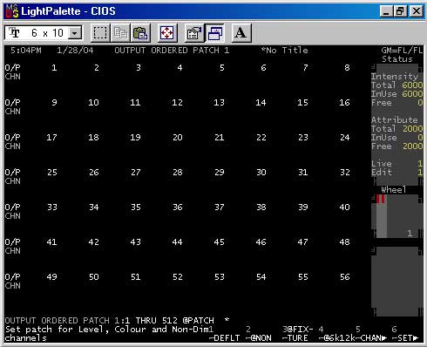
Task: Click the Mark selection toolbar icon
Action: (100, 33)
